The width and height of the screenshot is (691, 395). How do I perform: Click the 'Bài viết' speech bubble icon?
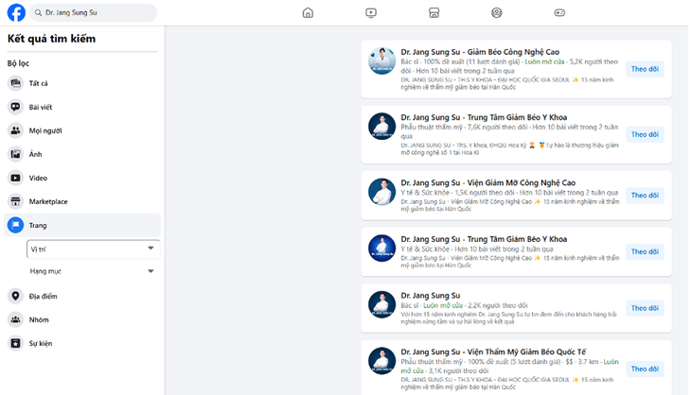pos(15,107)
